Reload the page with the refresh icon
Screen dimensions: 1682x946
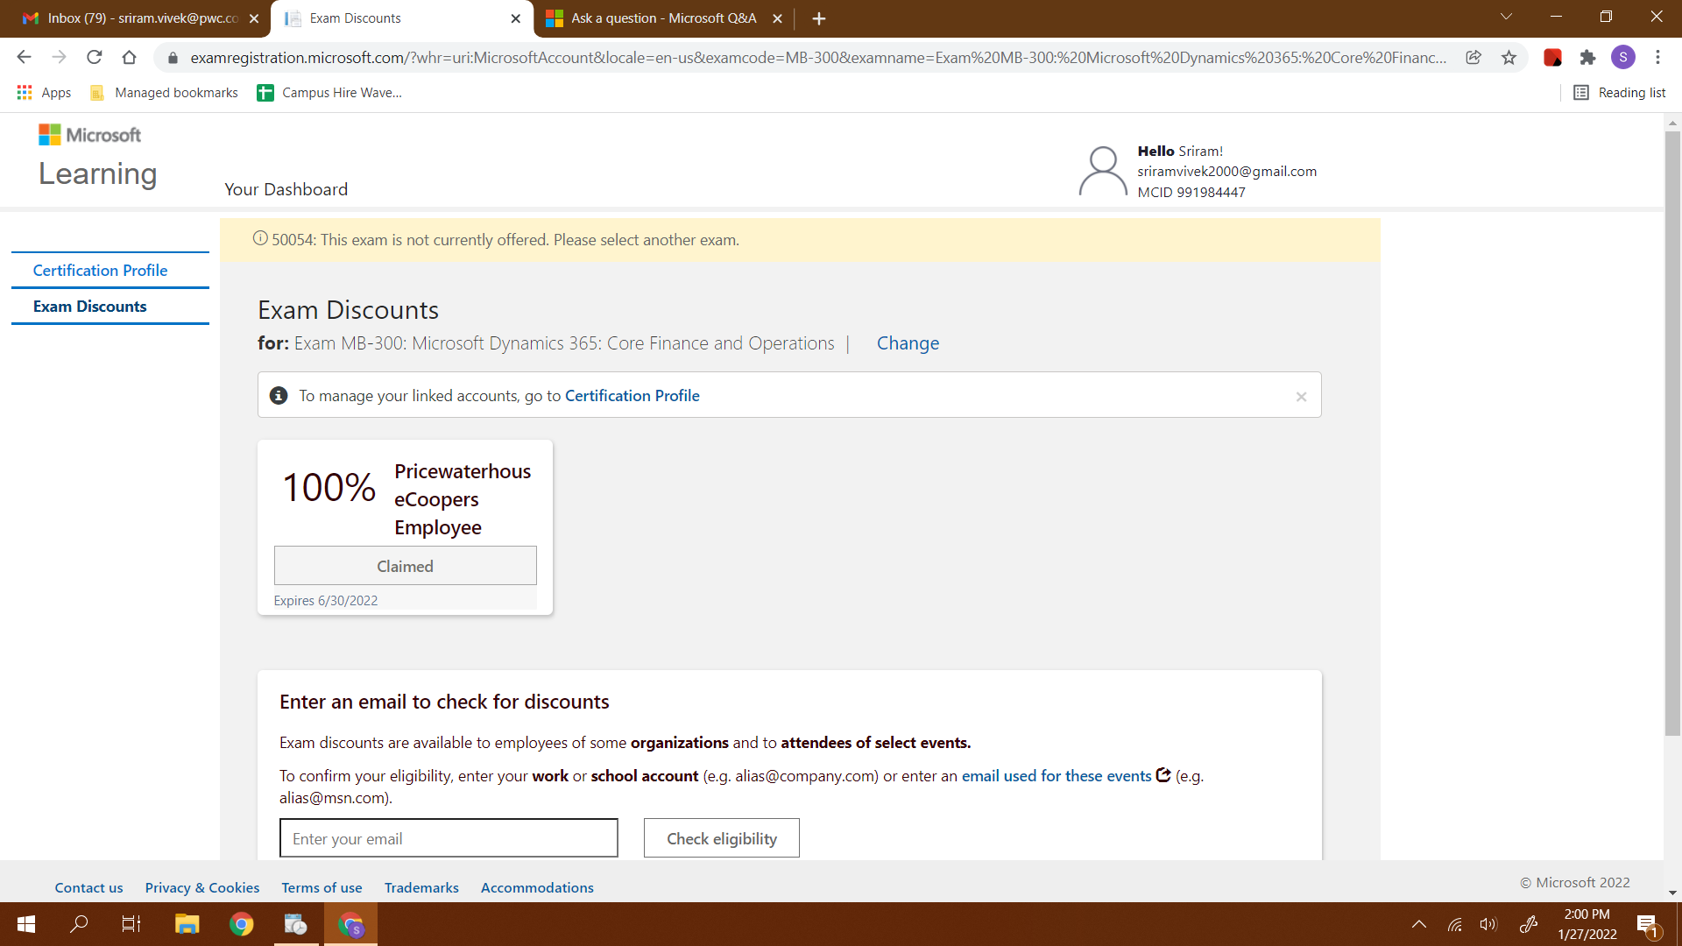point(95,57)
